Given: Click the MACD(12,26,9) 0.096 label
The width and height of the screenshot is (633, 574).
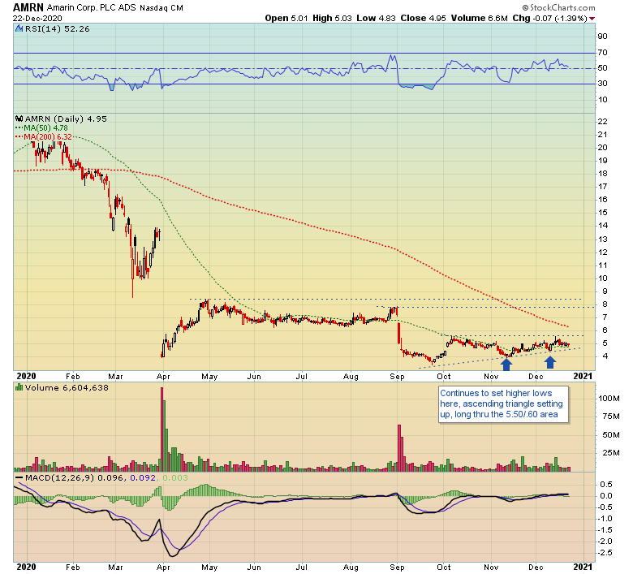Looking at the screenshot, I should tap(75, 478).
